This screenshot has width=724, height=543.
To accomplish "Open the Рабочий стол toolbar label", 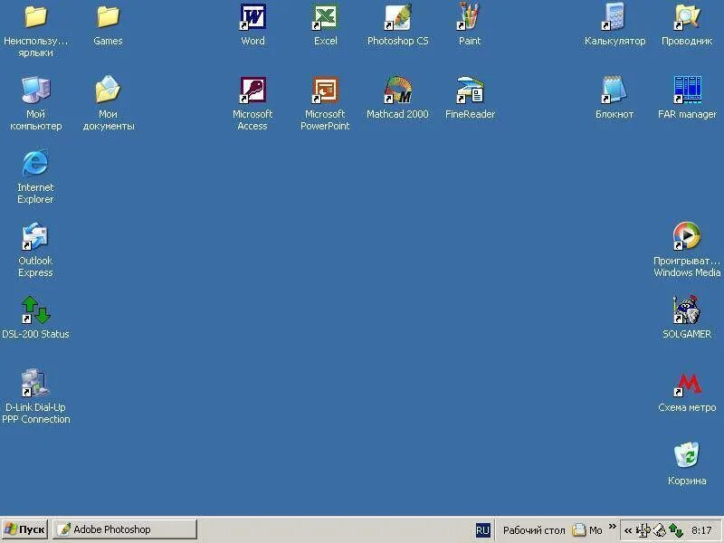I will pos(534,530).
